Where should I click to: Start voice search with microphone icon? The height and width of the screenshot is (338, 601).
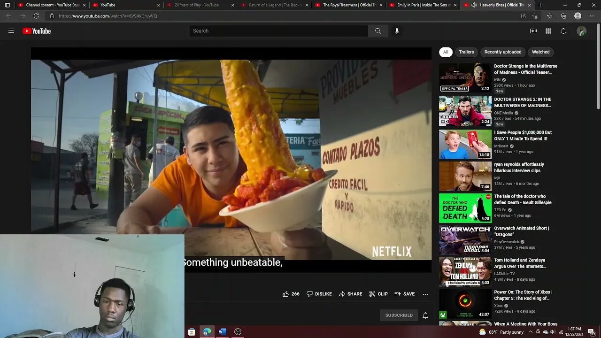pos(397,31)
